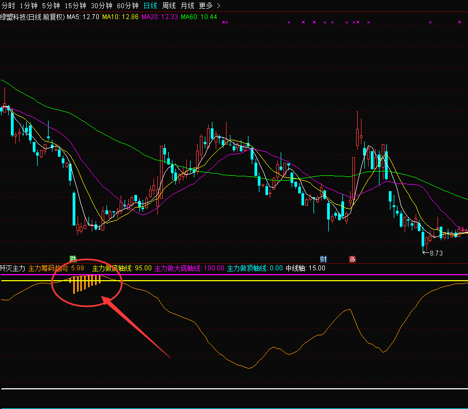Click the MA60: 10.44 indicator label
Screen dimensions: 468x409
tap(199, 17)
